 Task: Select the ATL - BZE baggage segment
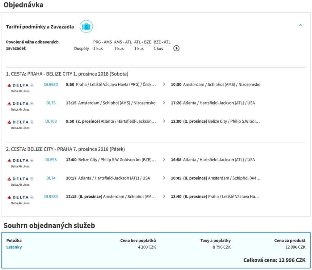coord(142,42)
